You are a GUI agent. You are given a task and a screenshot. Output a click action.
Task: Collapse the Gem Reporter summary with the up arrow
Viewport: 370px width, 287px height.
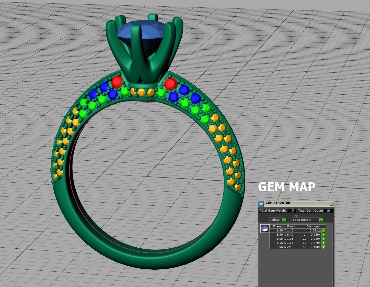[x=296, y=215]
